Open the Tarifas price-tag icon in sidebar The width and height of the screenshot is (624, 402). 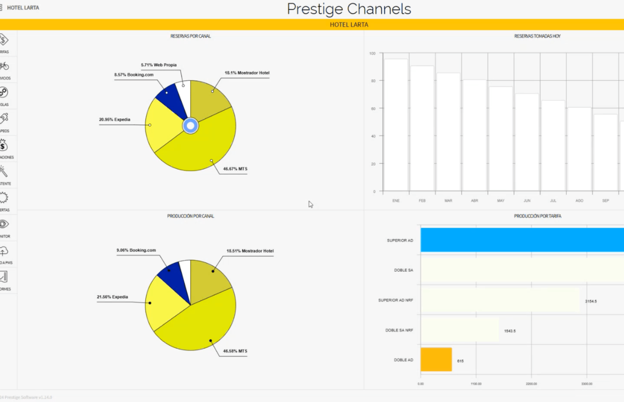4,40
